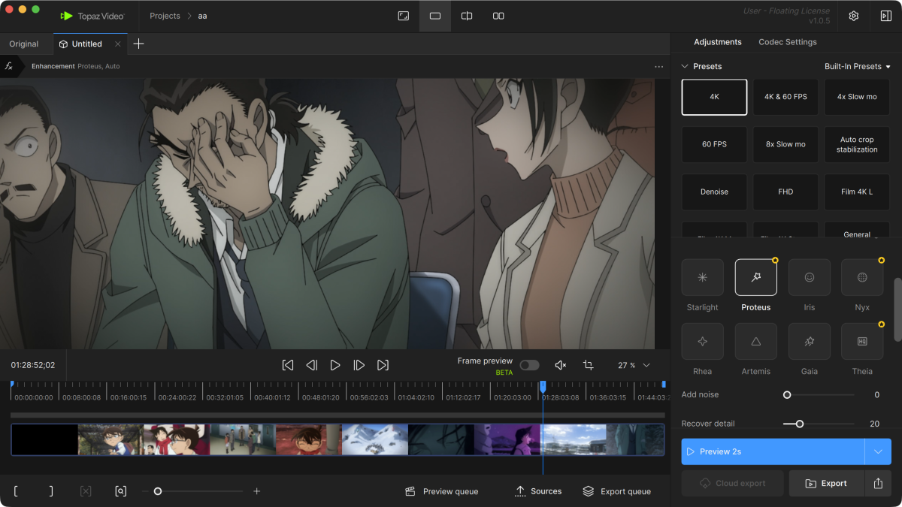Open the Built-In Presets dropdown
The height and width of the screenshot is (507, 902).
pyautogui.click(x=857, y=66)
